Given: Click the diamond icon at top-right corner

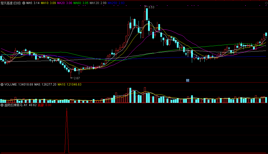Looking at the screenshot, I should [266, 3].
